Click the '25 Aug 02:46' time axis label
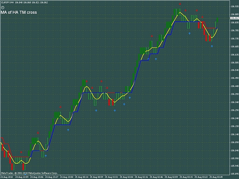The width and height of the screenshot is (239, 179). click(156, 177)
